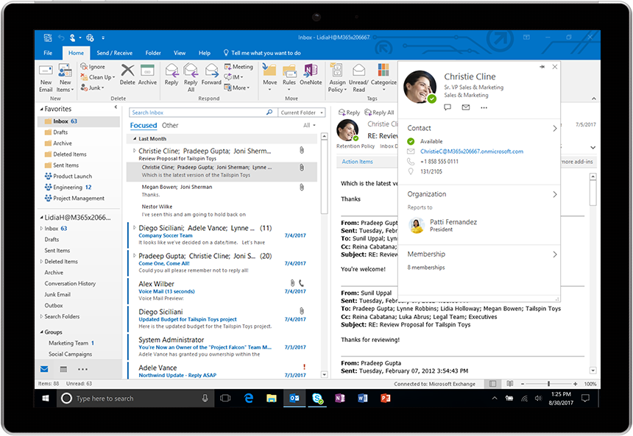The width and height of the screenshot is (633, 436).
Task: Click the zoom slider in the status bar
Action: click(x=548, y=384)
